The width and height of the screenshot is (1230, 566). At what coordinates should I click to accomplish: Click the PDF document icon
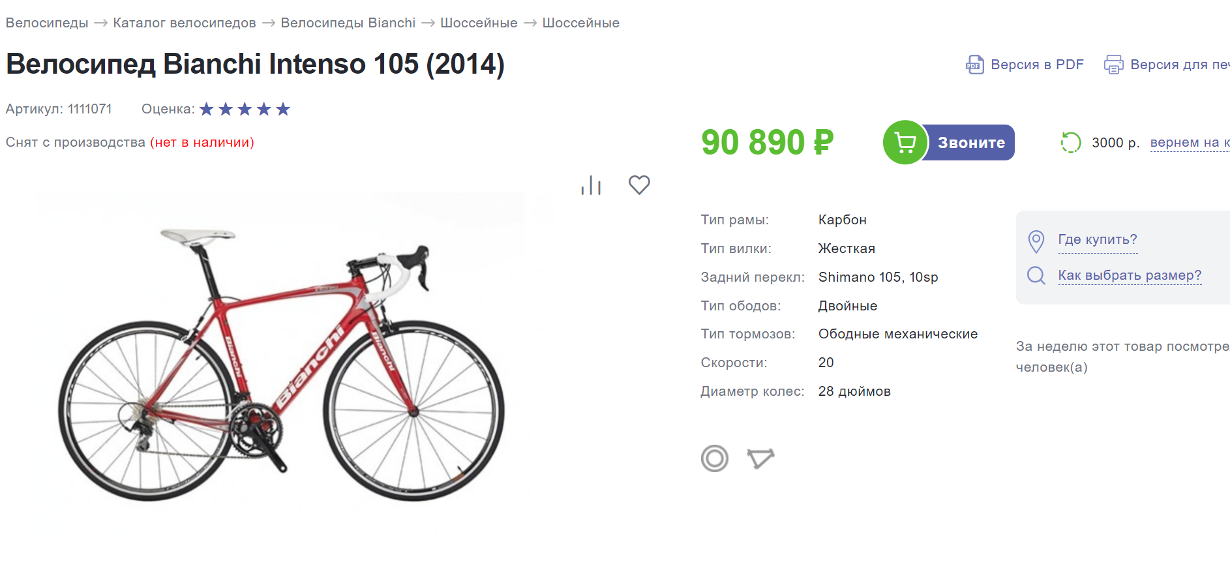point(975,65)
